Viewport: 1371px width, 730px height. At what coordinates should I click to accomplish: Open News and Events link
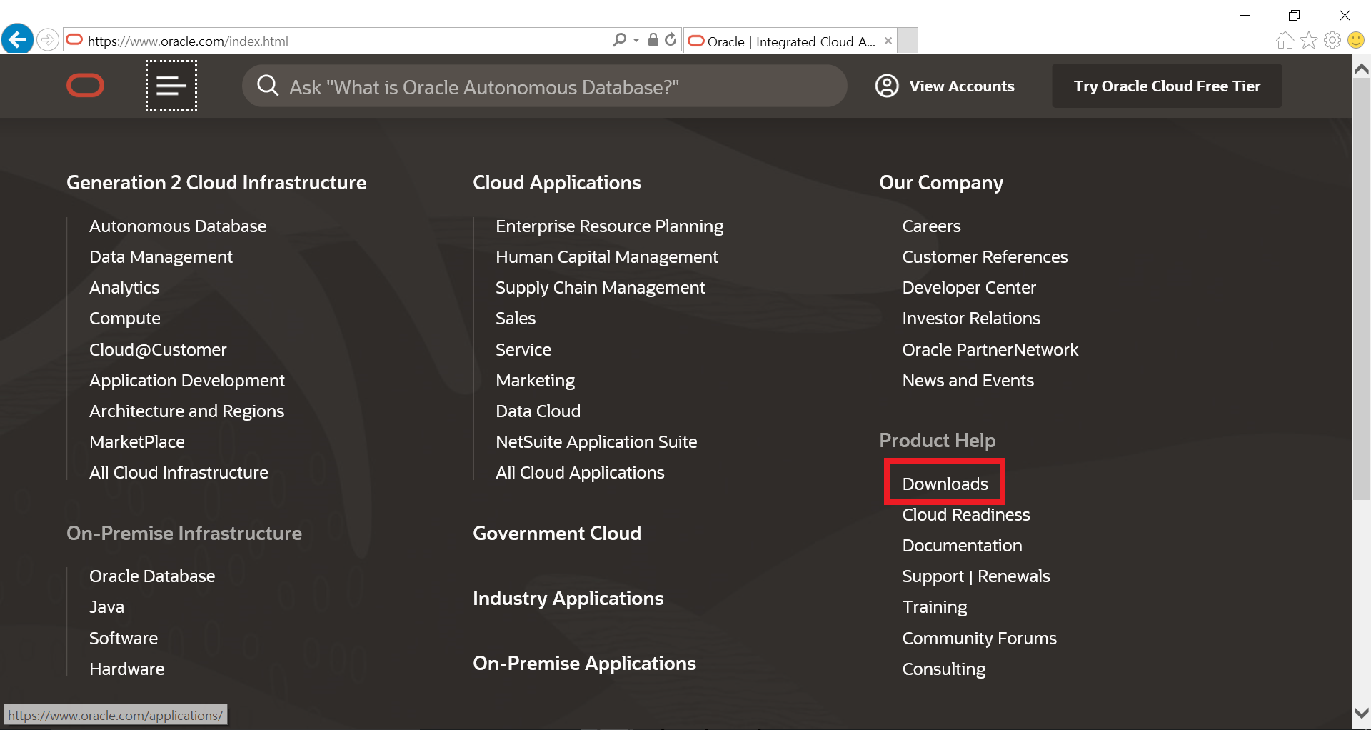click(968, 381)
